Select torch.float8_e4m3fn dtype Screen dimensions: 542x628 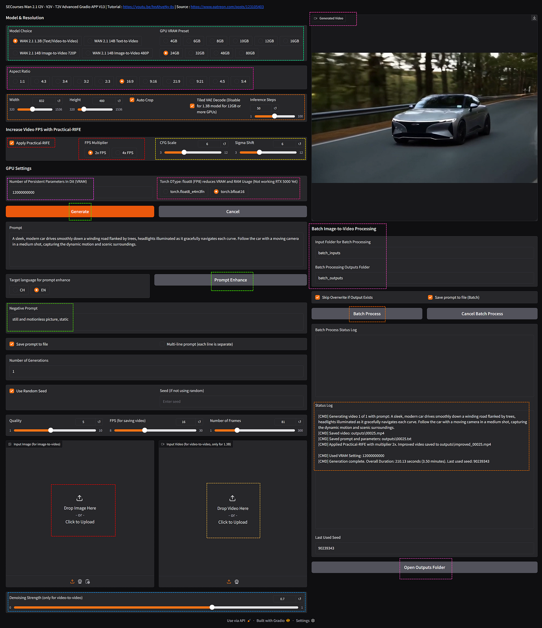pos(184,192)
